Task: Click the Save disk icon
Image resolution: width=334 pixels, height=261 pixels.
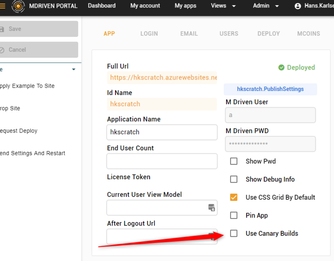Action: [x=2, y=29]
